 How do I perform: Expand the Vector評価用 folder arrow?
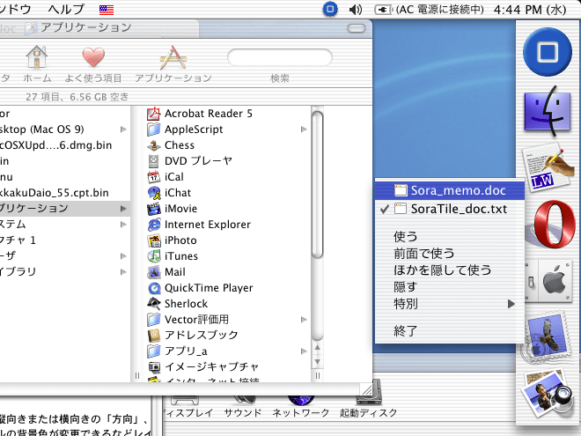[x=304, y=320]
